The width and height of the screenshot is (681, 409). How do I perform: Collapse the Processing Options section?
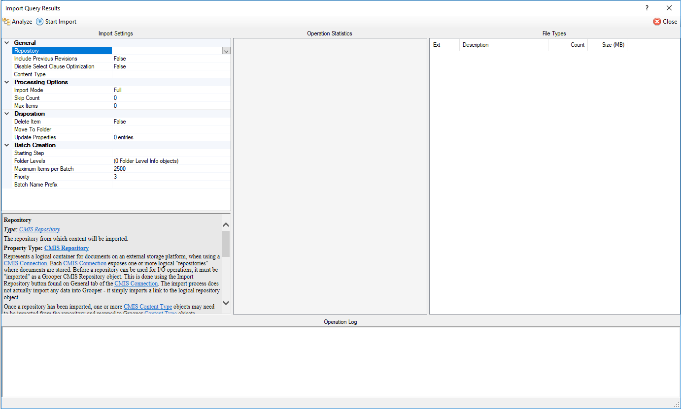pyautogui.click(x=6, y=82)
